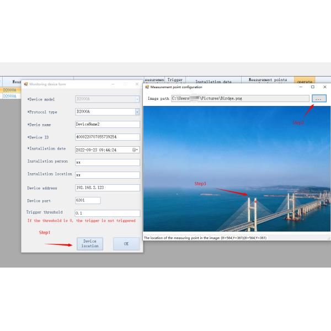The height and width of the screenshot is (331, 331).
Task: Open the image path browse button
Action: point(319,98)
